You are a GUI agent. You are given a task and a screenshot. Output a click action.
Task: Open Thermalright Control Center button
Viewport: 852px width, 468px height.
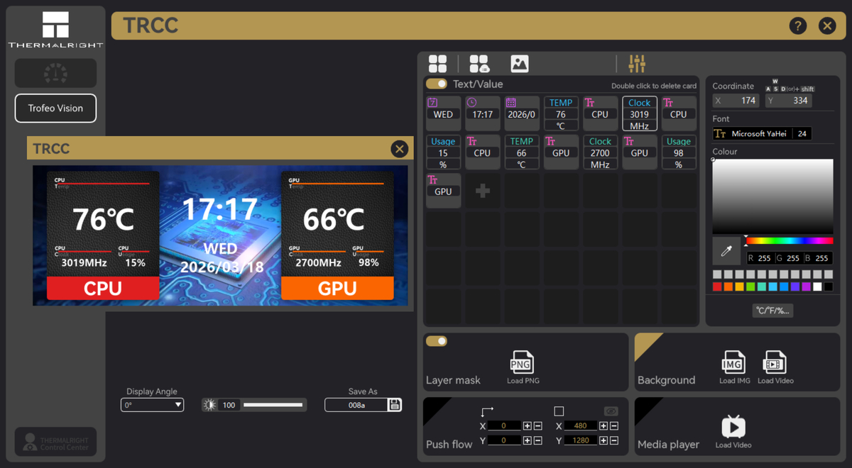point(55,442)
